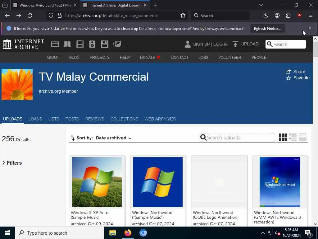Expand the Filters section

click(12, 163)
